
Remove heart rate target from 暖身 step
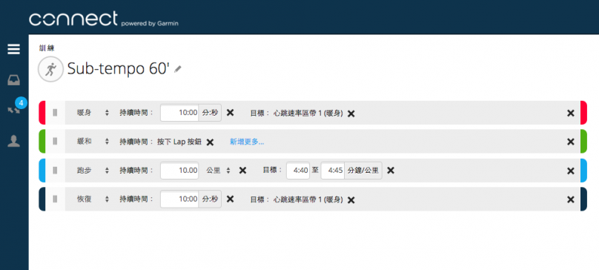[351, 113]
